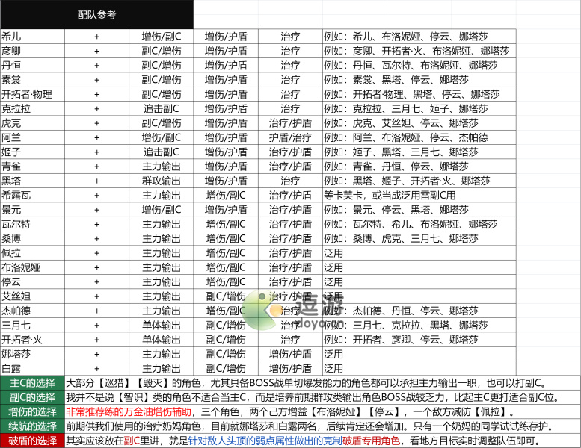The width and height of the screenshot is (581, 448).
Task: Select the cell 阿兰
Action: tap(33, 137)
